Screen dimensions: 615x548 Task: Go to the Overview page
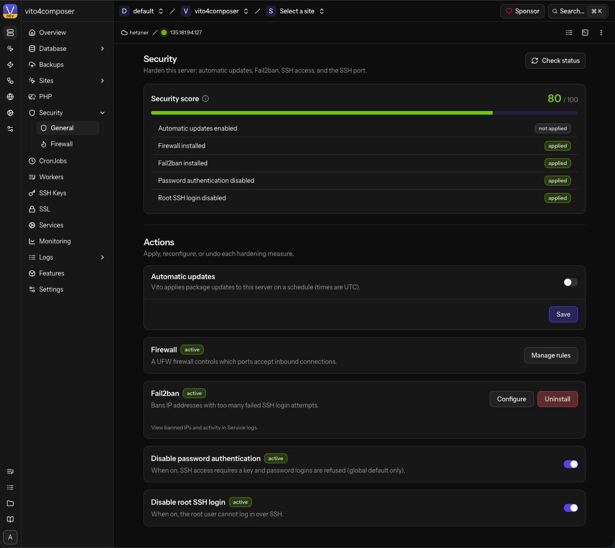tap(67, 33)
